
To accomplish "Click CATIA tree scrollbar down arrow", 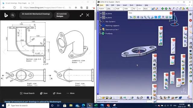I will (x=98, y=94).
